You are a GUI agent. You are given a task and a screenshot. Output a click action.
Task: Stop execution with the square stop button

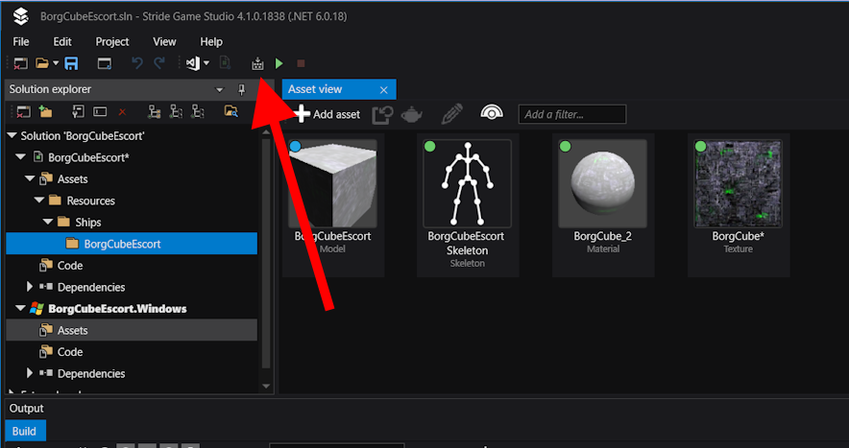pos(301,63)
